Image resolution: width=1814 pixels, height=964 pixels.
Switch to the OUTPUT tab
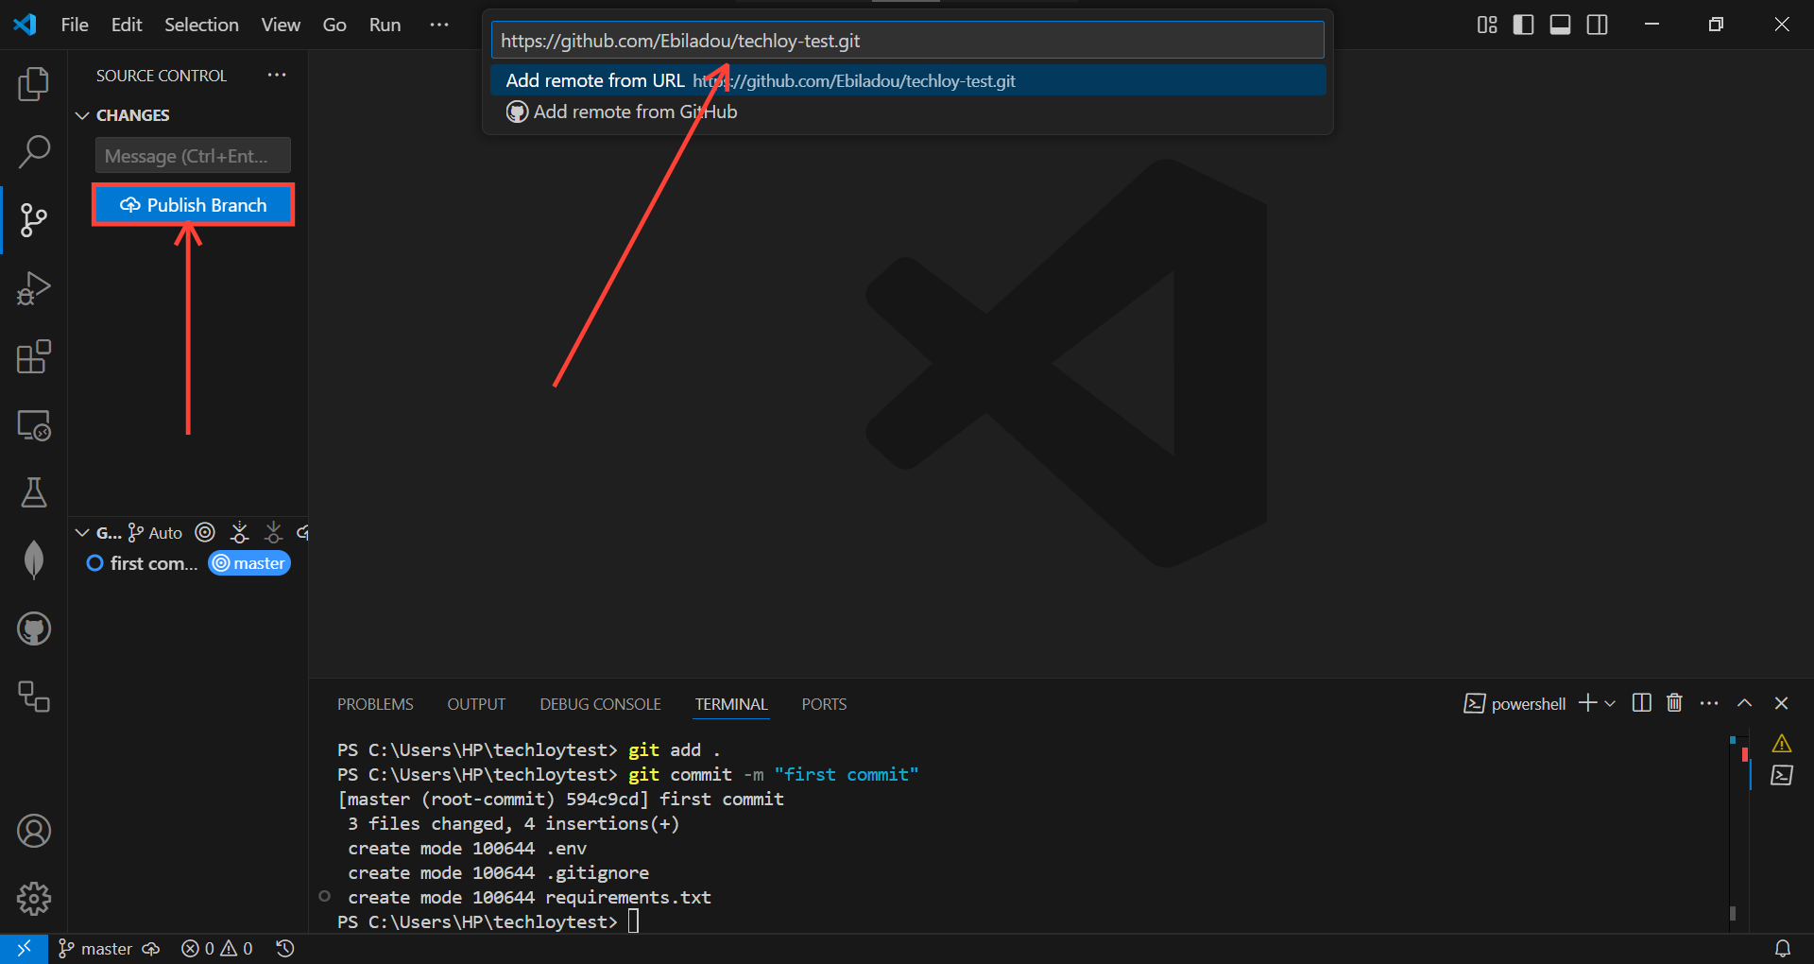[476, 703]
